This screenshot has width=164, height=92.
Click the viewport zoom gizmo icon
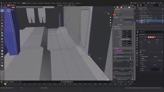110,17
